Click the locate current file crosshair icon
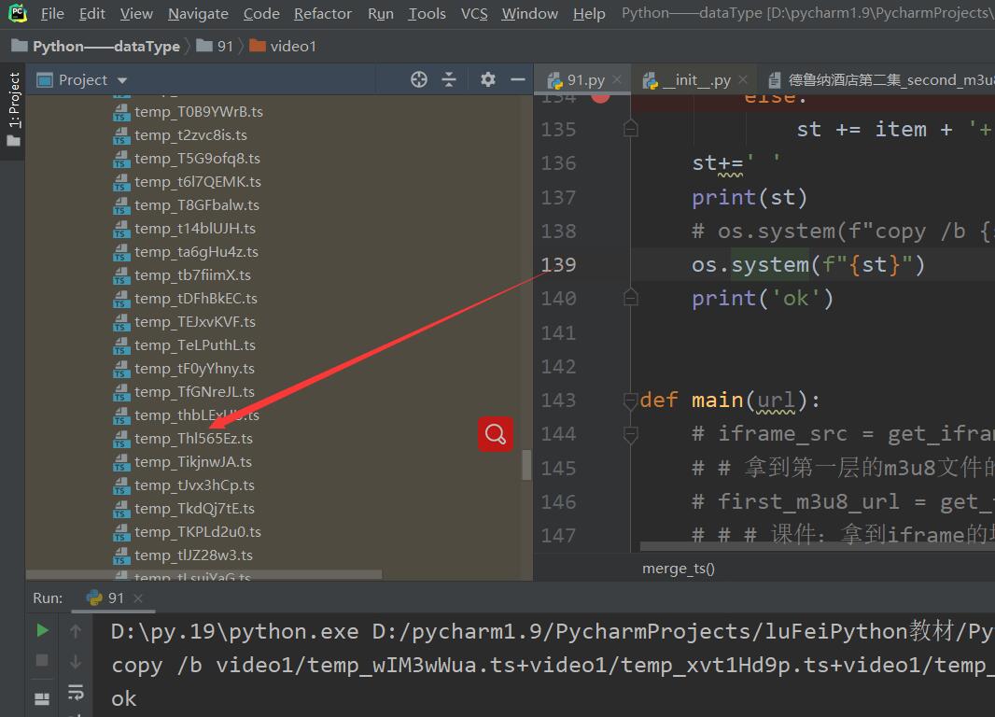The height and width of the screenshot is (717, 995). (419, 80)
